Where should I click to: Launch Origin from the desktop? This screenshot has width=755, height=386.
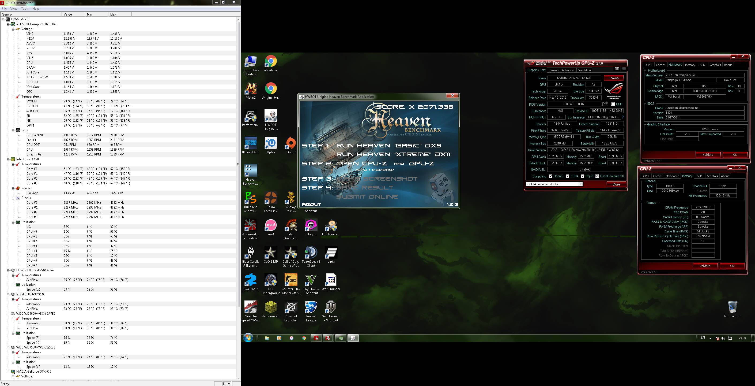(291, 145)
